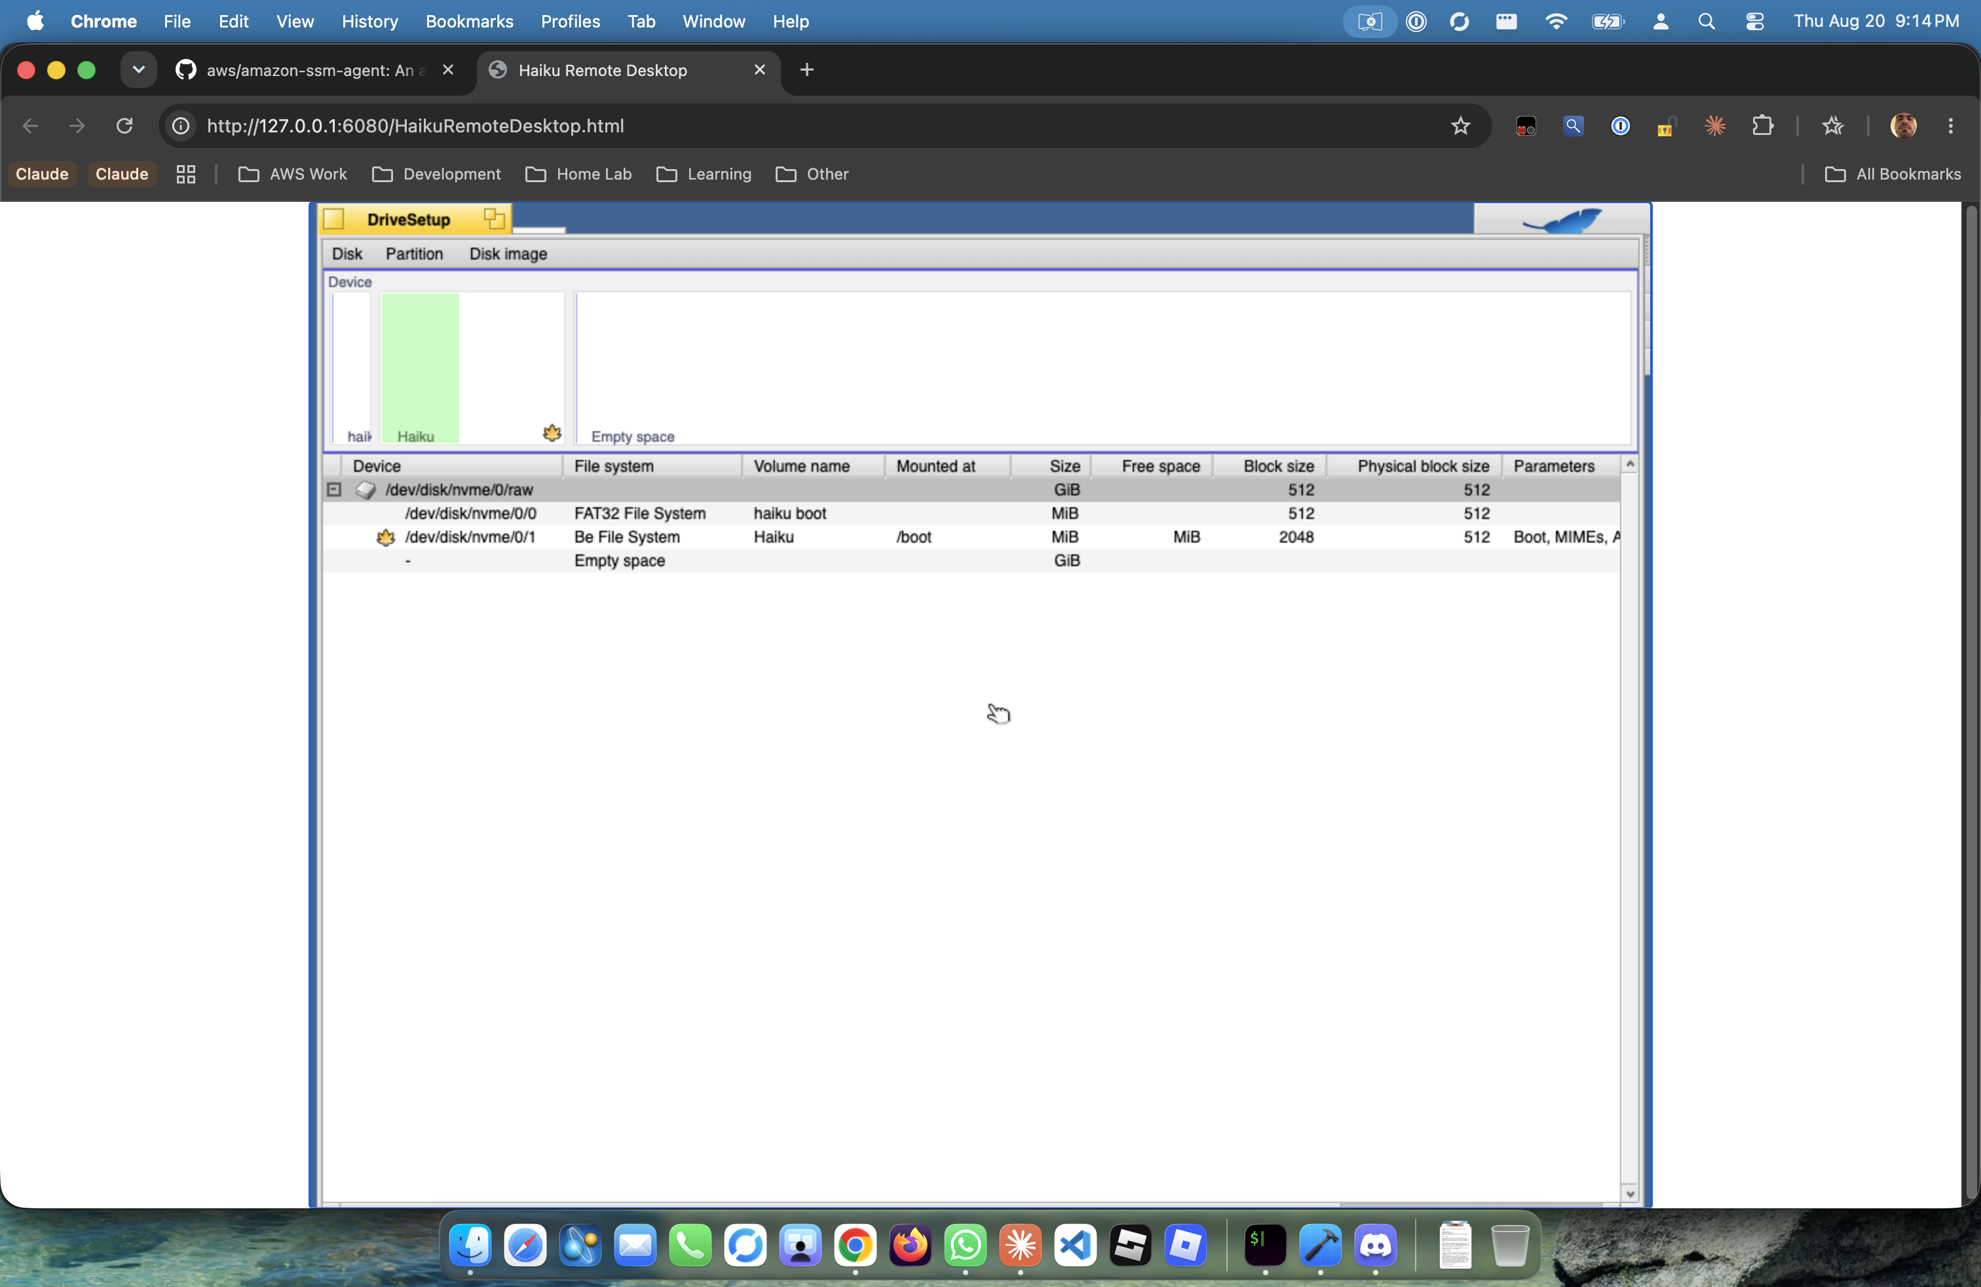Select the green Haiku partition block

coord(419,368)
